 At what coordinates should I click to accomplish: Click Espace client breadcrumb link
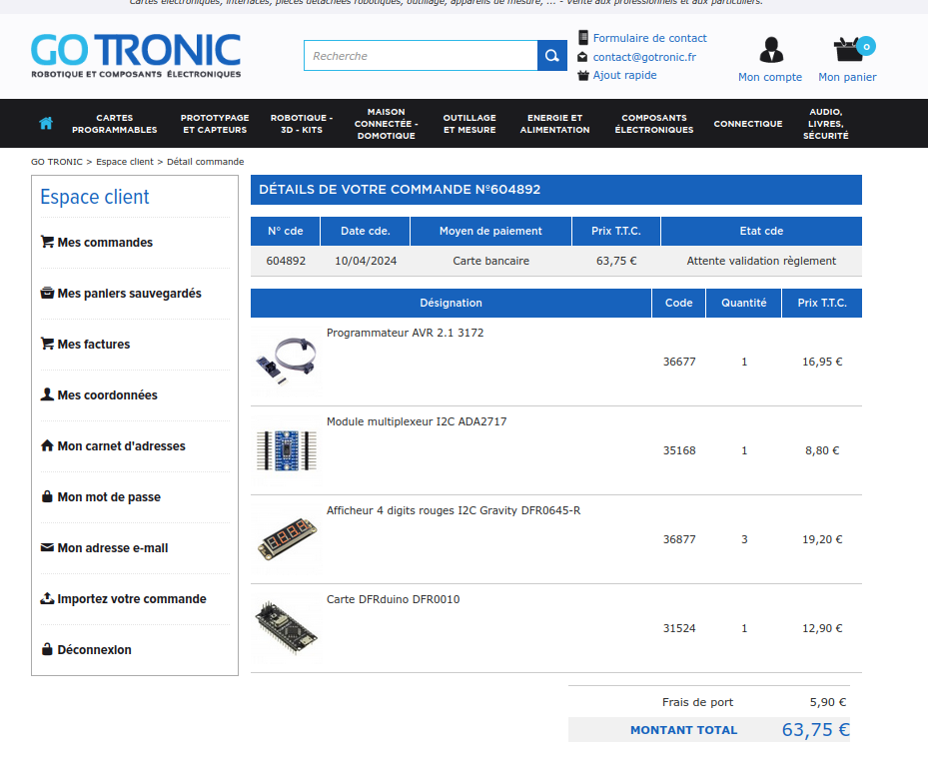pyautogui.click(x=125, y=162)
